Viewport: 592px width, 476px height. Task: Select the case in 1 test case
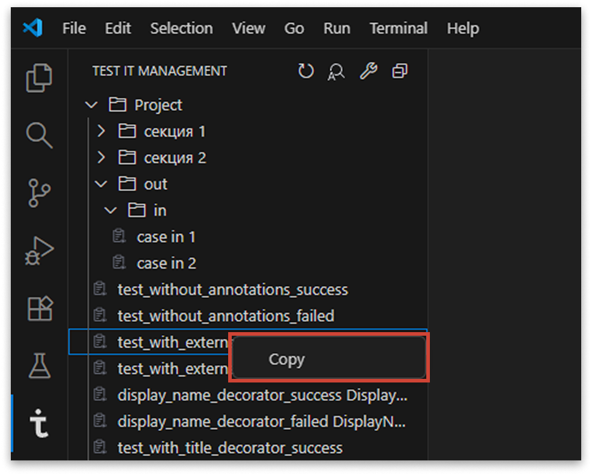pos(166,237)
